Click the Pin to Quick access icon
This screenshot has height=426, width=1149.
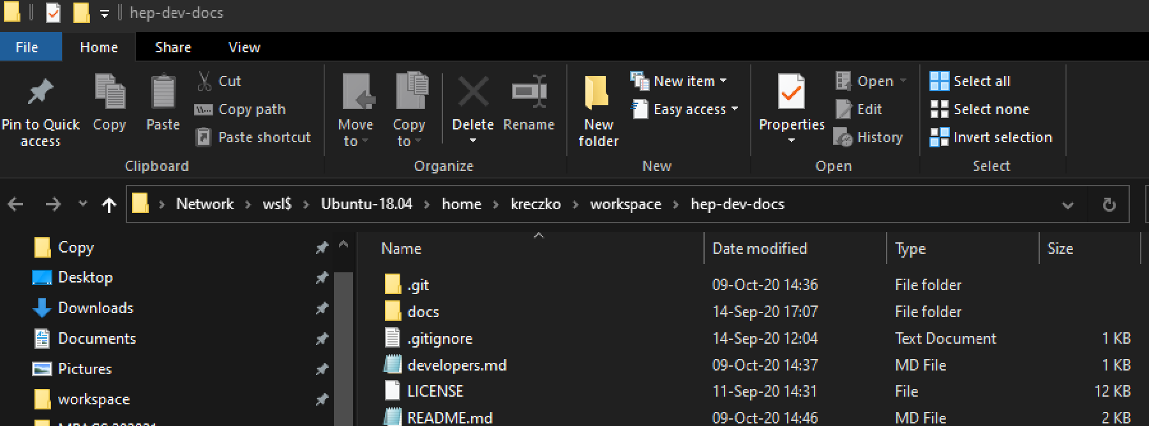(40, 92)
